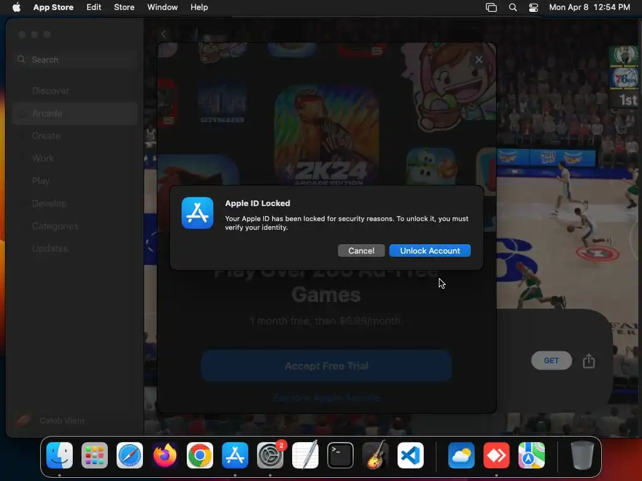Click the share icon next to GET
The width and height of the screenshot is (642, 481).
[588, 360]
